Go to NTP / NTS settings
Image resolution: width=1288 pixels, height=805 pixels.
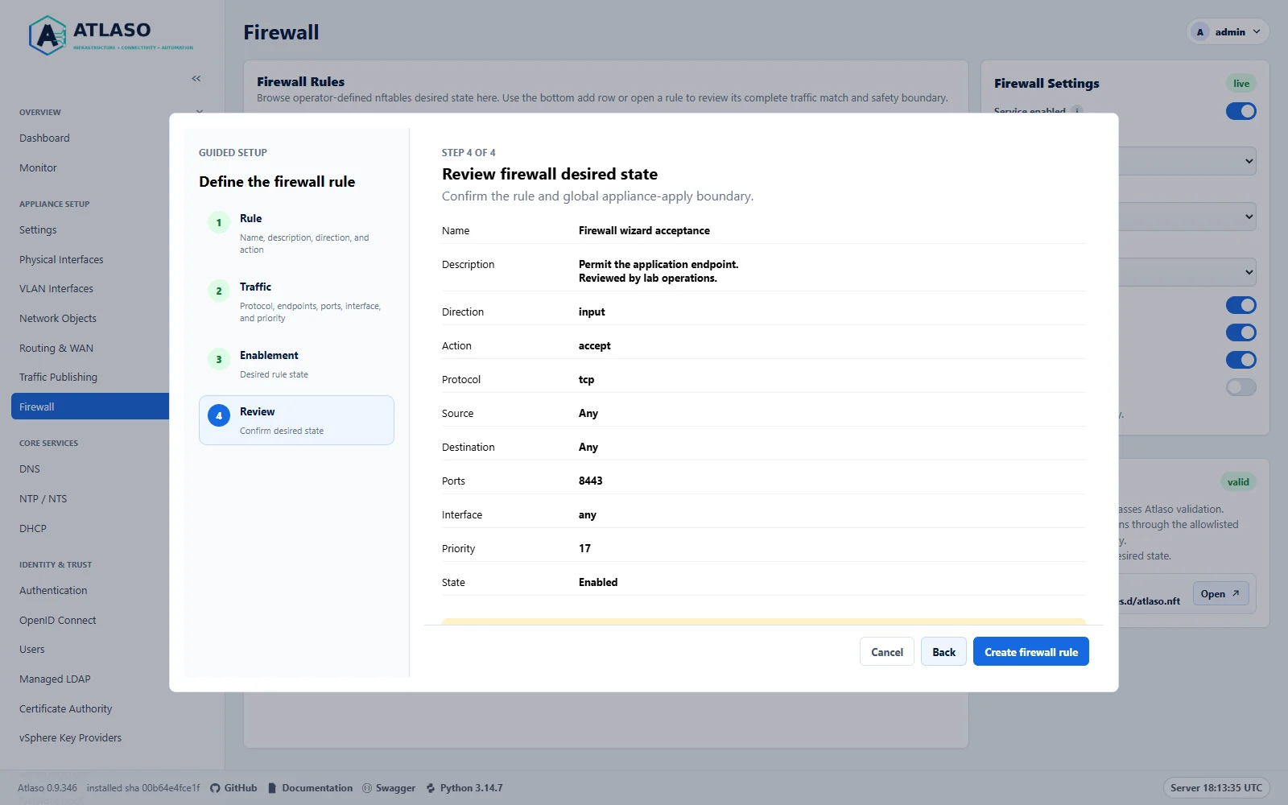point(43,499)
